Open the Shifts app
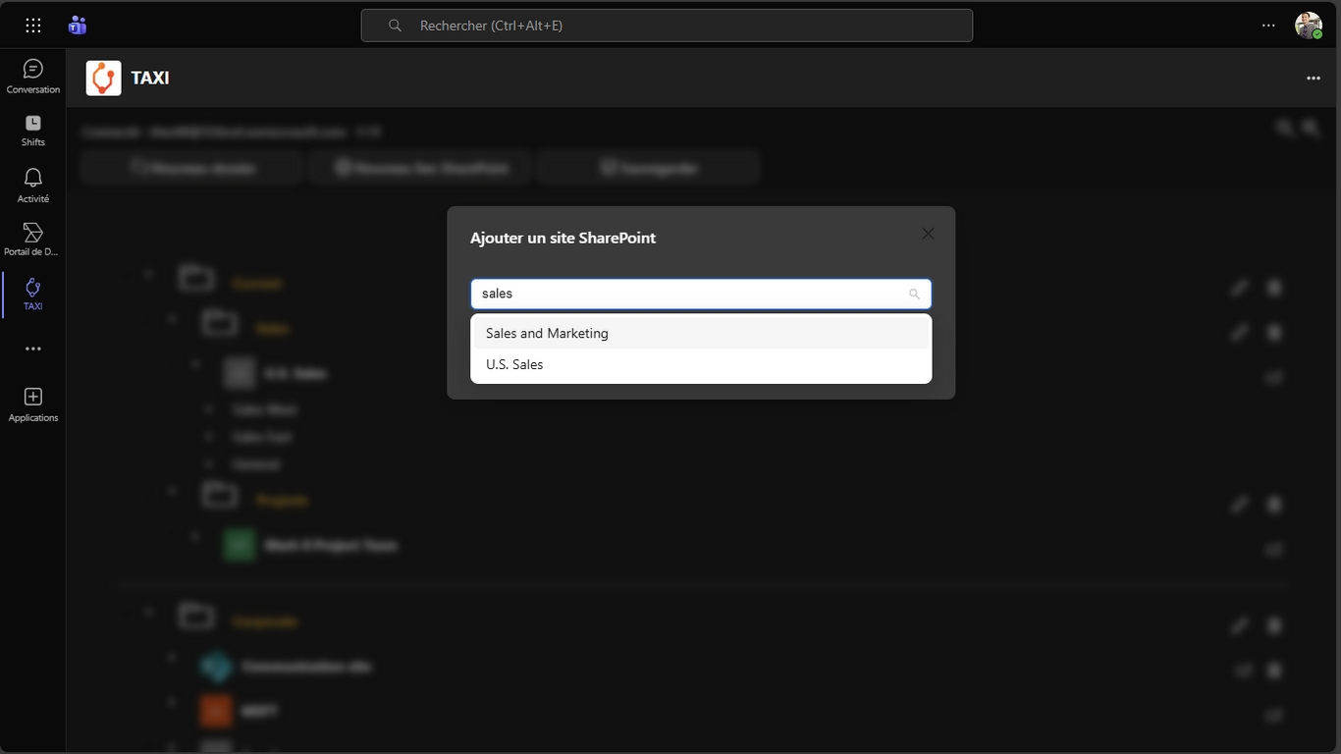The height and width of the screenshot is (754, 1341). 33,130
